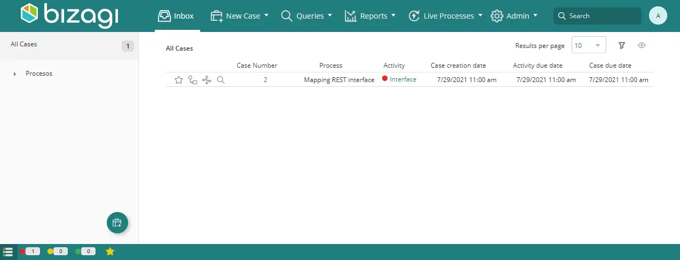Click the Mapping REST interface process text
Image resolution: width=680 pixels, height=260 pixels.
pos(339,80)
